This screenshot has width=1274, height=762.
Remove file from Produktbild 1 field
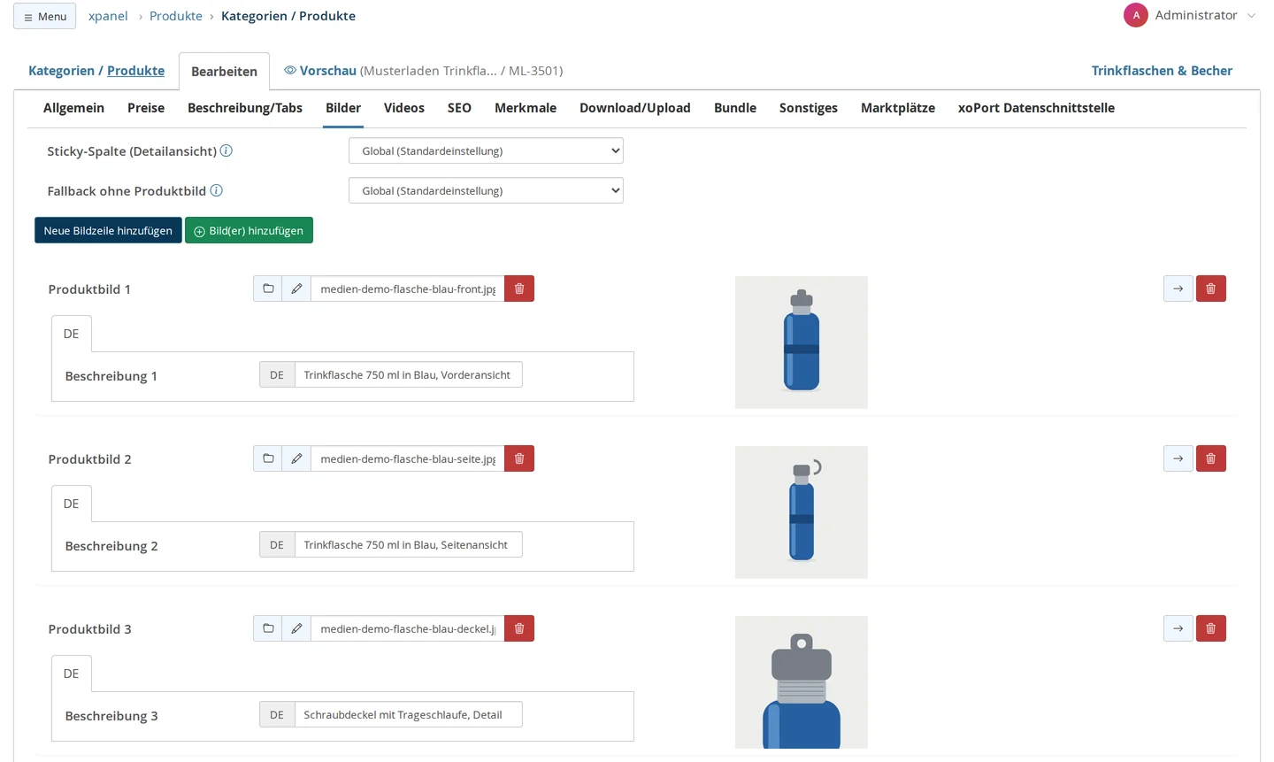coord(519,289)
